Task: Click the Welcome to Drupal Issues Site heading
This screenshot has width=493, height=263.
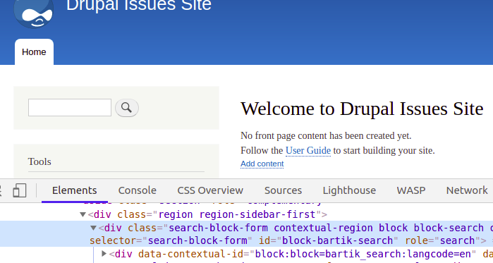Action: (x=362, y=109)
